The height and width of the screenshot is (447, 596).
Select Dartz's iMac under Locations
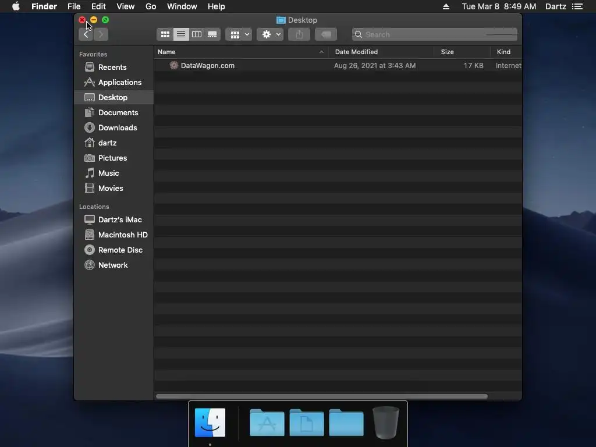(114, 219)
